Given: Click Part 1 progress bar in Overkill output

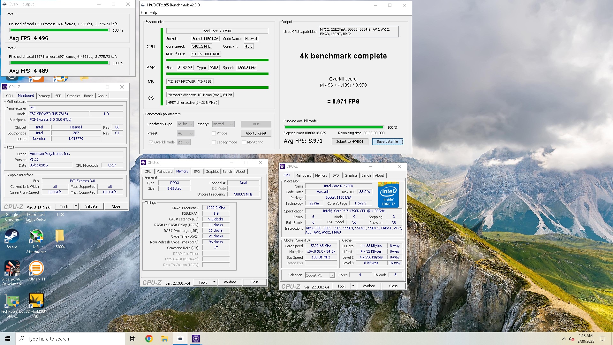Looking at the screenshot, I should pyautogui.click(x=59, y=30).
